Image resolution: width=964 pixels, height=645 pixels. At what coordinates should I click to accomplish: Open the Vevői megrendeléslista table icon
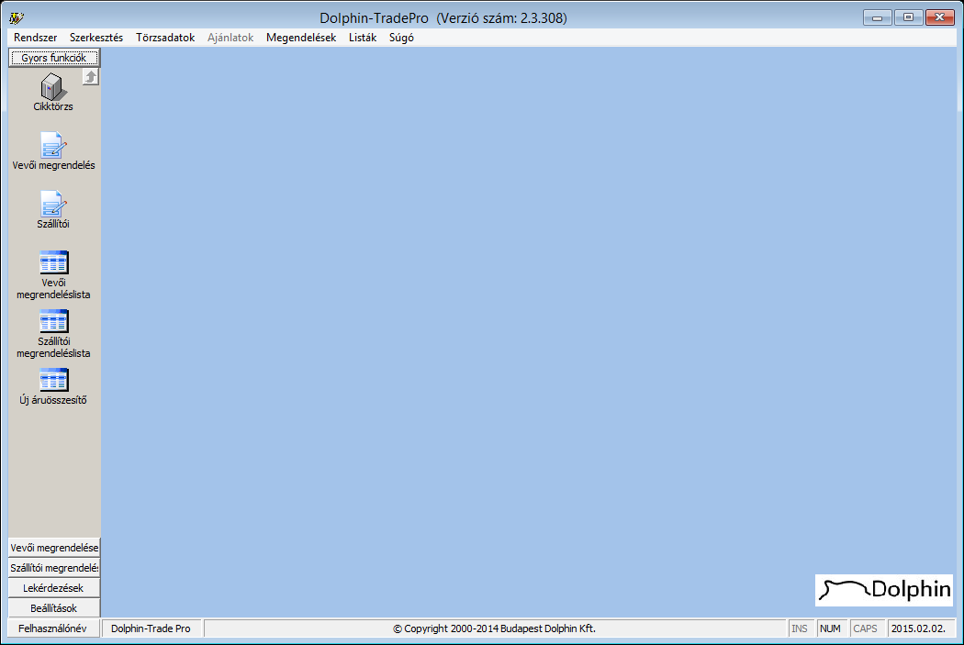tap(53, 262)
